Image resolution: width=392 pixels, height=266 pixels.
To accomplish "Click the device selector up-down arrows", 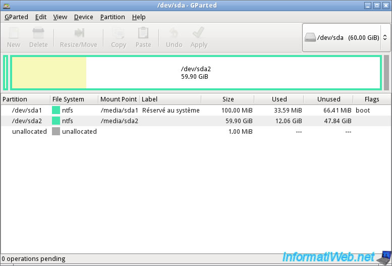I will point(385,37).
